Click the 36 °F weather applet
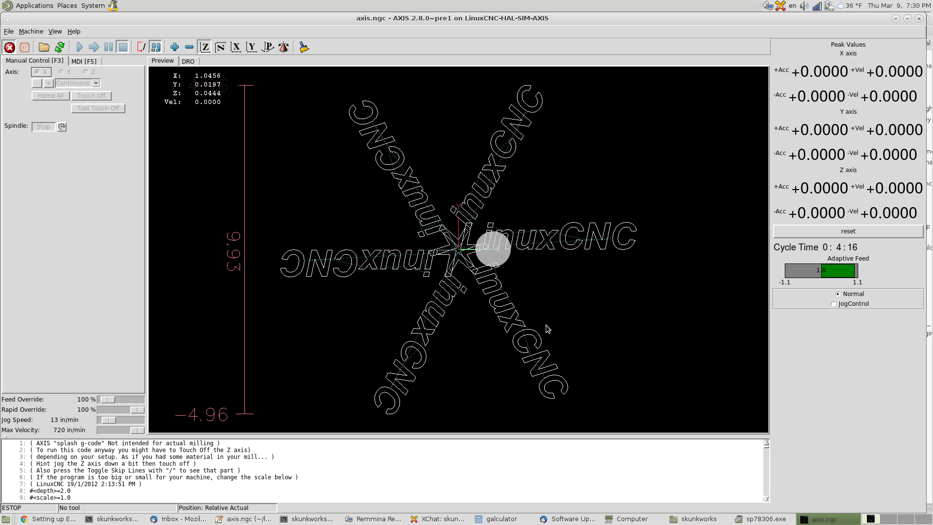This screenshot has width=933, height=525. click(x=849, y=6)
